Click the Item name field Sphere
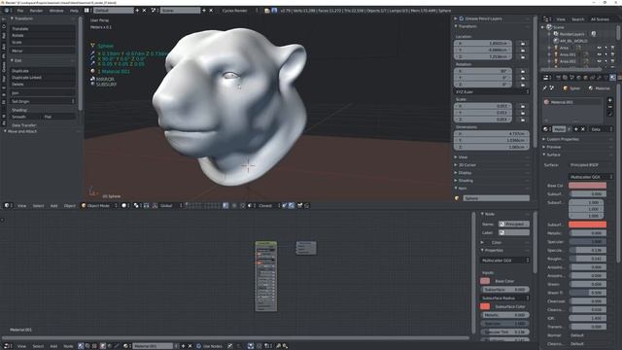Screen dimensions: 622x350 pos(496,198)
